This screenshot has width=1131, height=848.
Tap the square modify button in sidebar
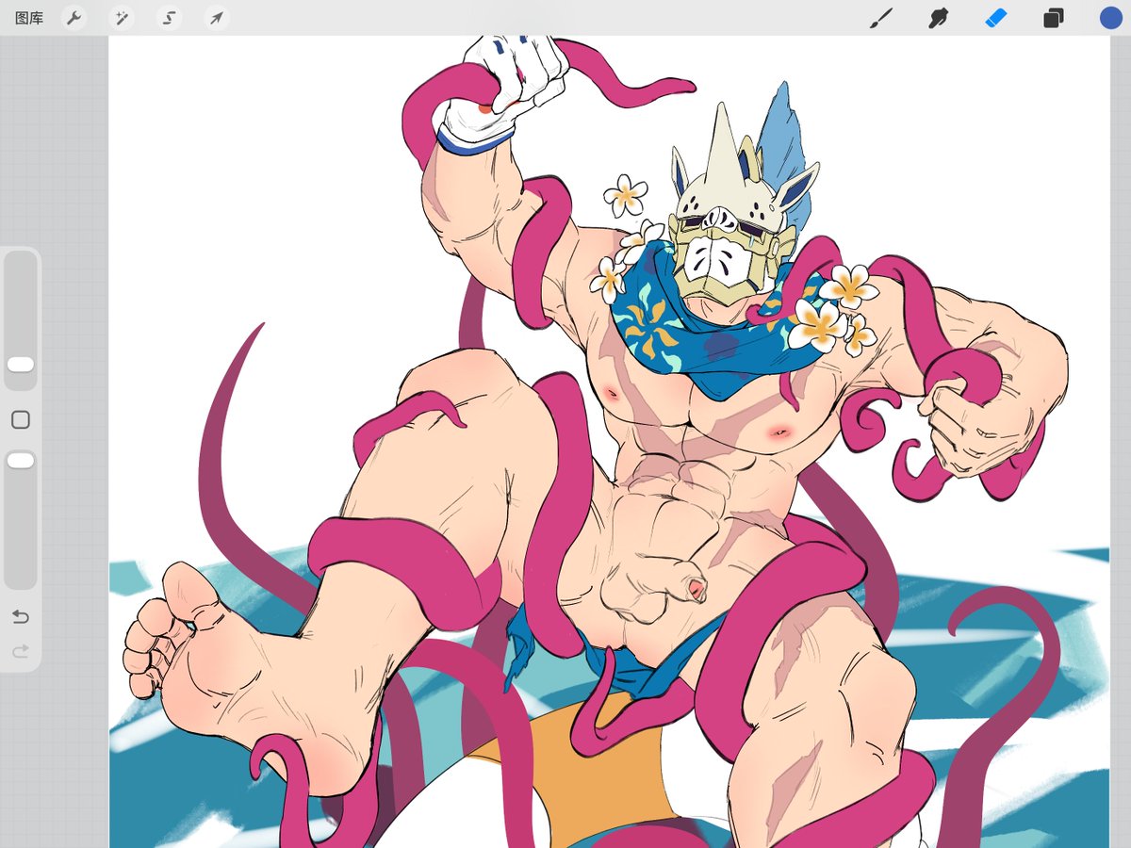pyautogui.click(x=21, y=420)
